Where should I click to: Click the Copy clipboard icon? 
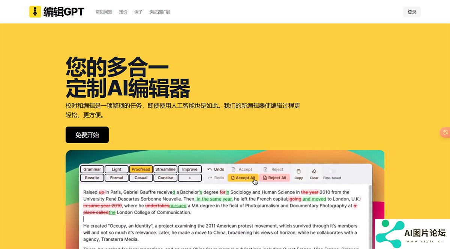click(x=298, y=171)
